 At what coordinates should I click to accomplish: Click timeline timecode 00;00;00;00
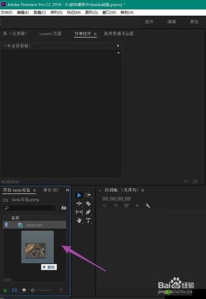(116, 199)
